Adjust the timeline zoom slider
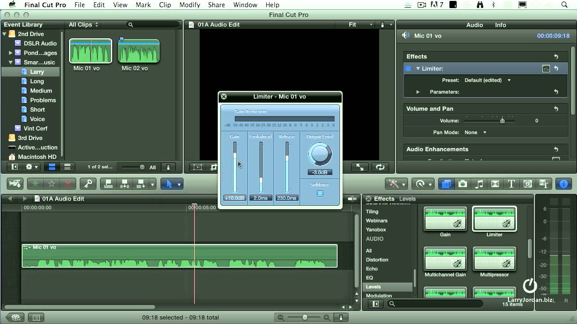The height and width of the screenshot is (324, 577). [305, 318]
